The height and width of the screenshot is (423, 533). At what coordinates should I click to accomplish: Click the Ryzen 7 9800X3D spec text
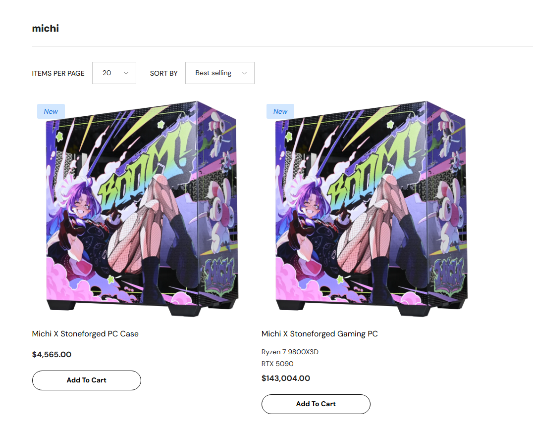[x=290, y=352]
